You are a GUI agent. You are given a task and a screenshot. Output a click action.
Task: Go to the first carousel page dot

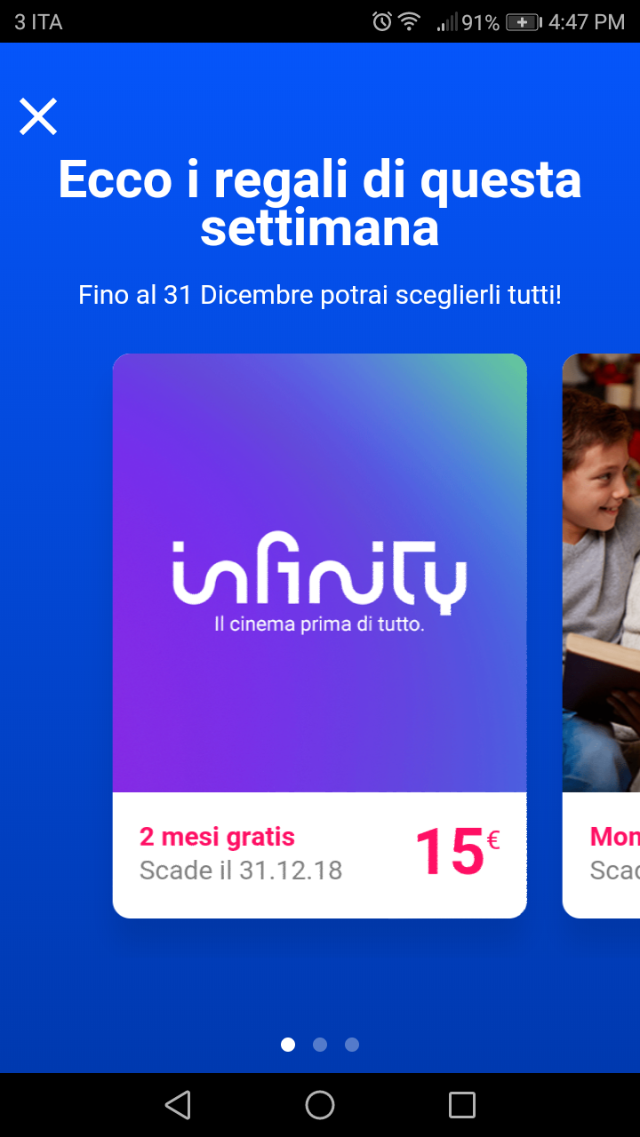(x=288, y=1045)
